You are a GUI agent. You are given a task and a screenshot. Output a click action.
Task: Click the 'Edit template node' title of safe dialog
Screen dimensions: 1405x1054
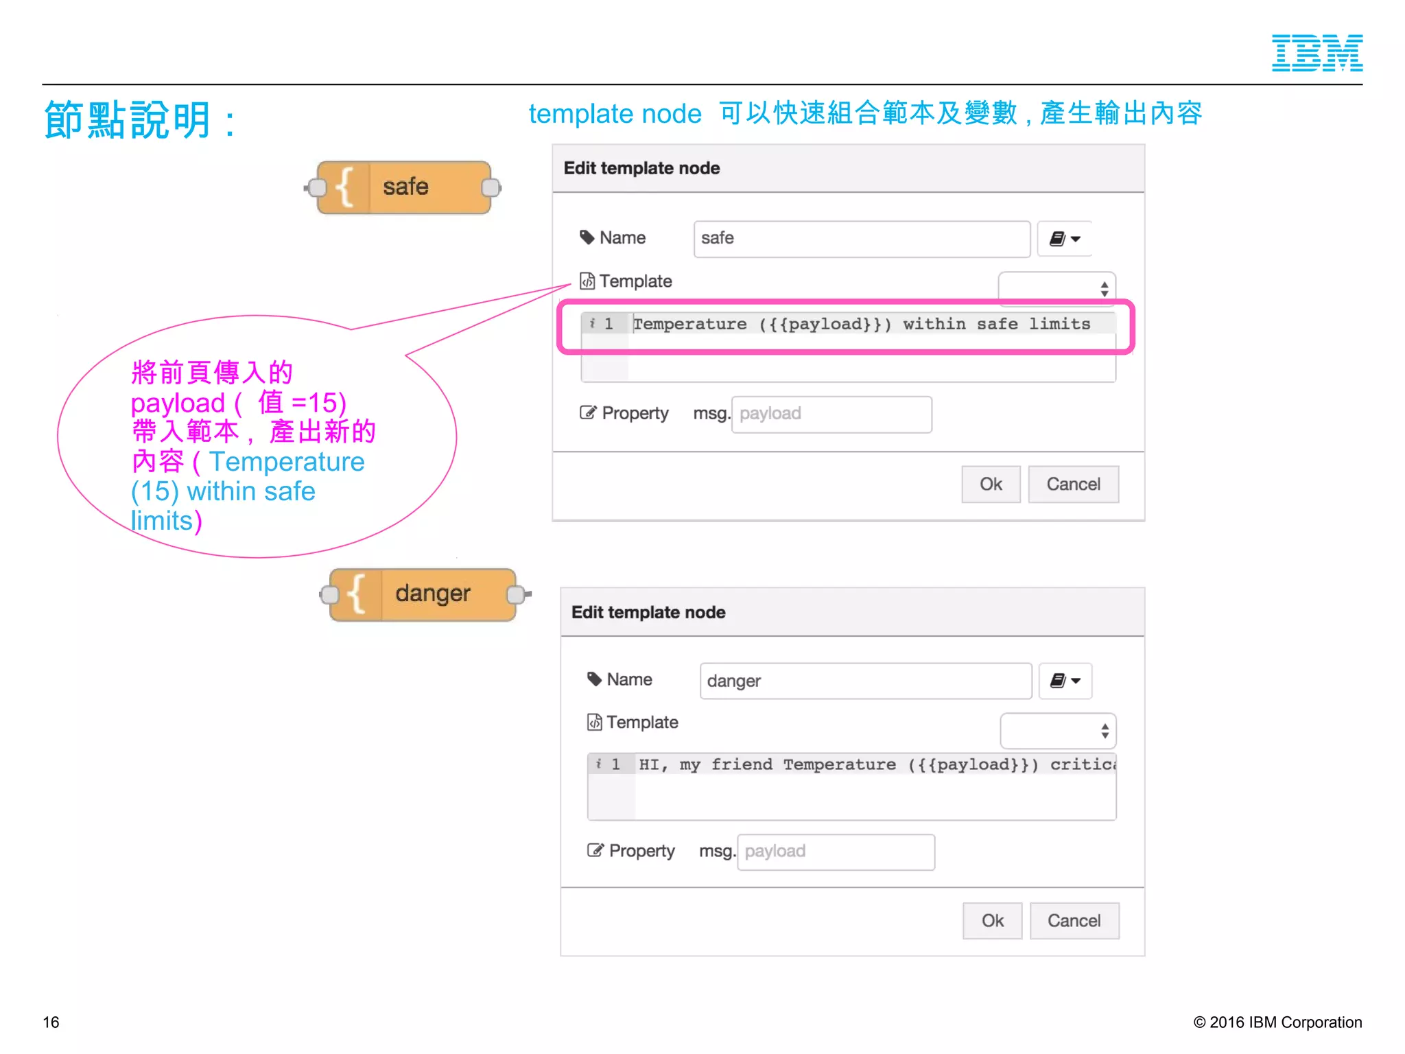pyautogui.click(x=641, y=168)
